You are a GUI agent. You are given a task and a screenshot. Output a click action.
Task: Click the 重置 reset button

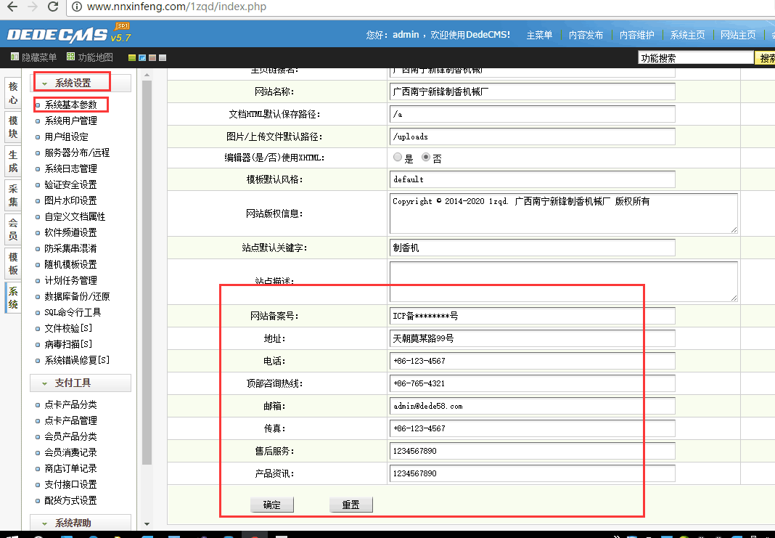pyautogui.click(x=351, y=505)
